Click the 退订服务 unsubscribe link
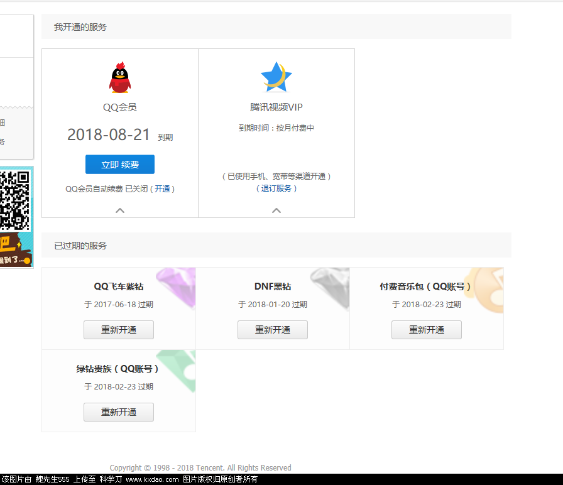 pyautogui.click(x=276, y=188)
